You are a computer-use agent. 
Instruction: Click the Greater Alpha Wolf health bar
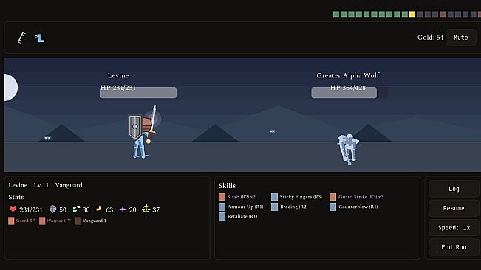[x=349, y=93]
